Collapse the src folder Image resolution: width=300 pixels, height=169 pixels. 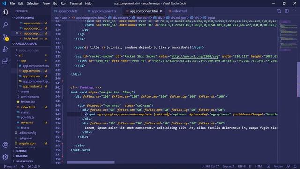click(x=21, y=55)
